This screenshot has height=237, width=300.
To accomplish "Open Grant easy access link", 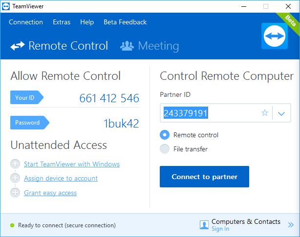I will coord(50,193).
